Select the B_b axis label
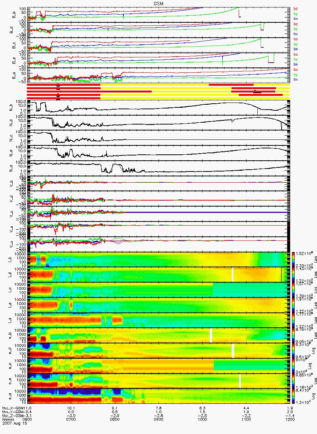Viewport: 317px width, 434px height. point(13,15)
